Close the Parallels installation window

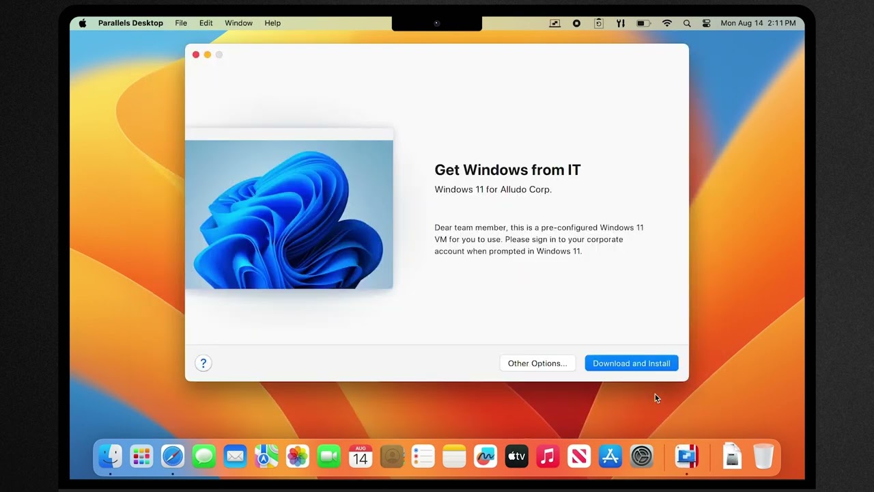pos(196,55)
